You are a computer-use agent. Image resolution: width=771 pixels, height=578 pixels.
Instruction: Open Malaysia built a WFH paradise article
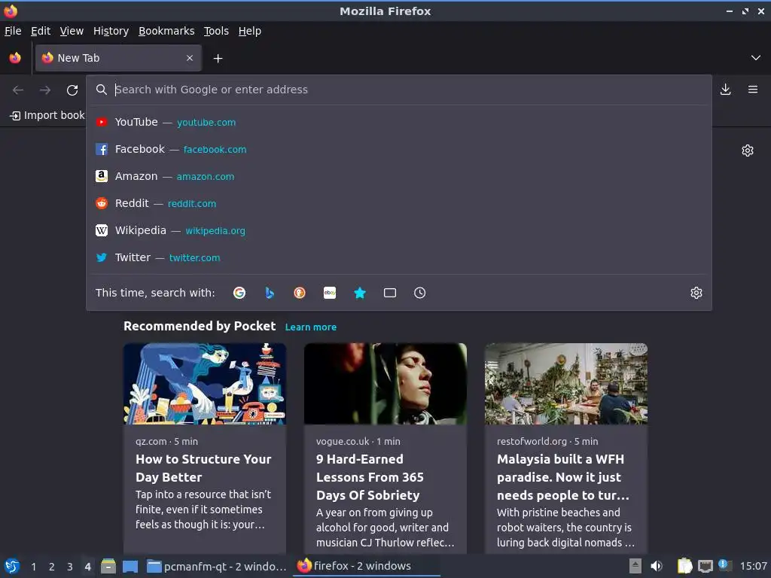point(563,477)
